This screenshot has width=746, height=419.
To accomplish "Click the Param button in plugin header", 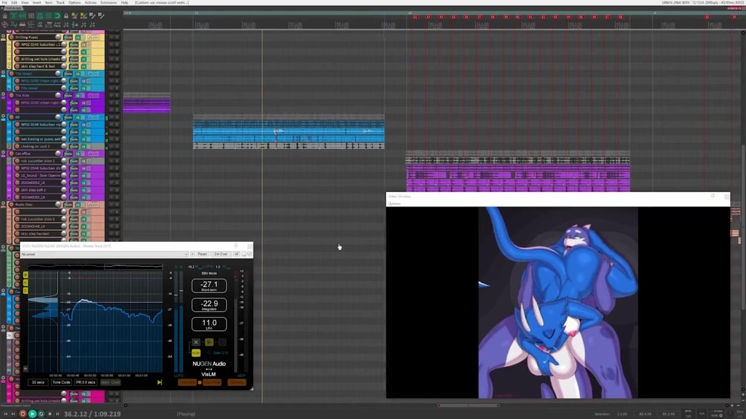I will coord(202,254).
